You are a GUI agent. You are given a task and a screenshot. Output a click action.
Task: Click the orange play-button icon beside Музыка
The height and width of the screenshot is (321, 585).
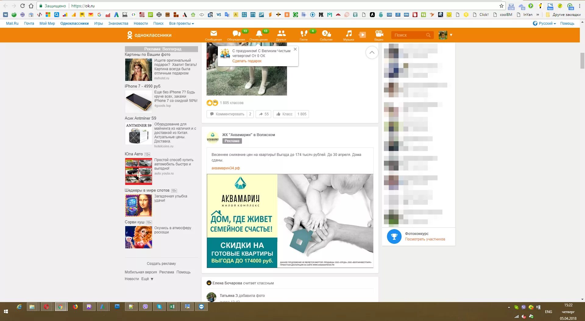click(x=362, y=35)
